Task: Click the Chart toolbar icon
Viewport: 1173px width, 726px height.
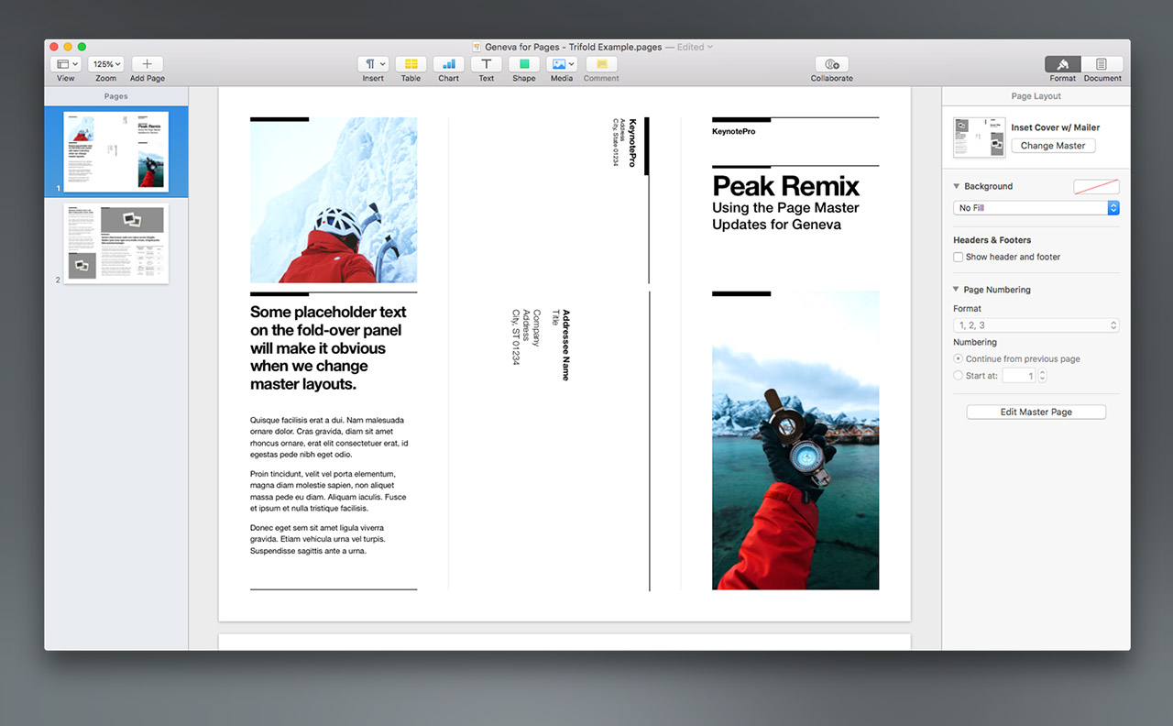Action: click(x=448, y=64)
